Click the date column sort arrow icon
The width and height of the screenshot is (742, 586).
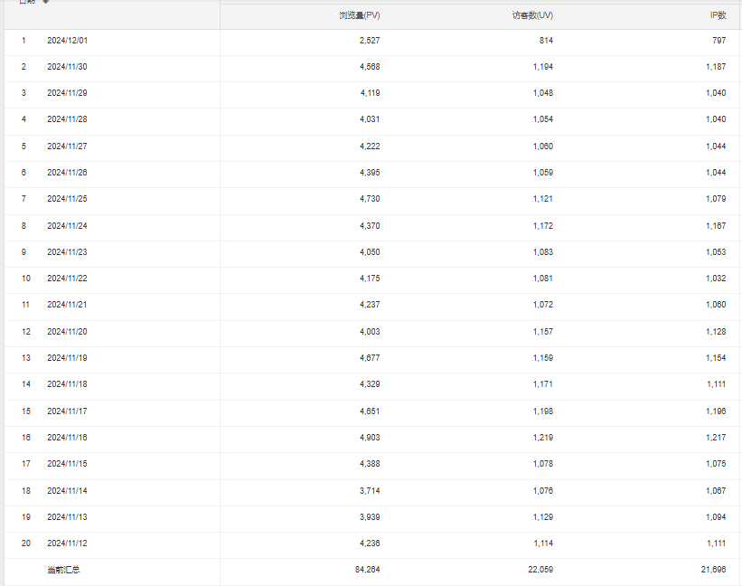pyautogui.click(x=46, y=2)
